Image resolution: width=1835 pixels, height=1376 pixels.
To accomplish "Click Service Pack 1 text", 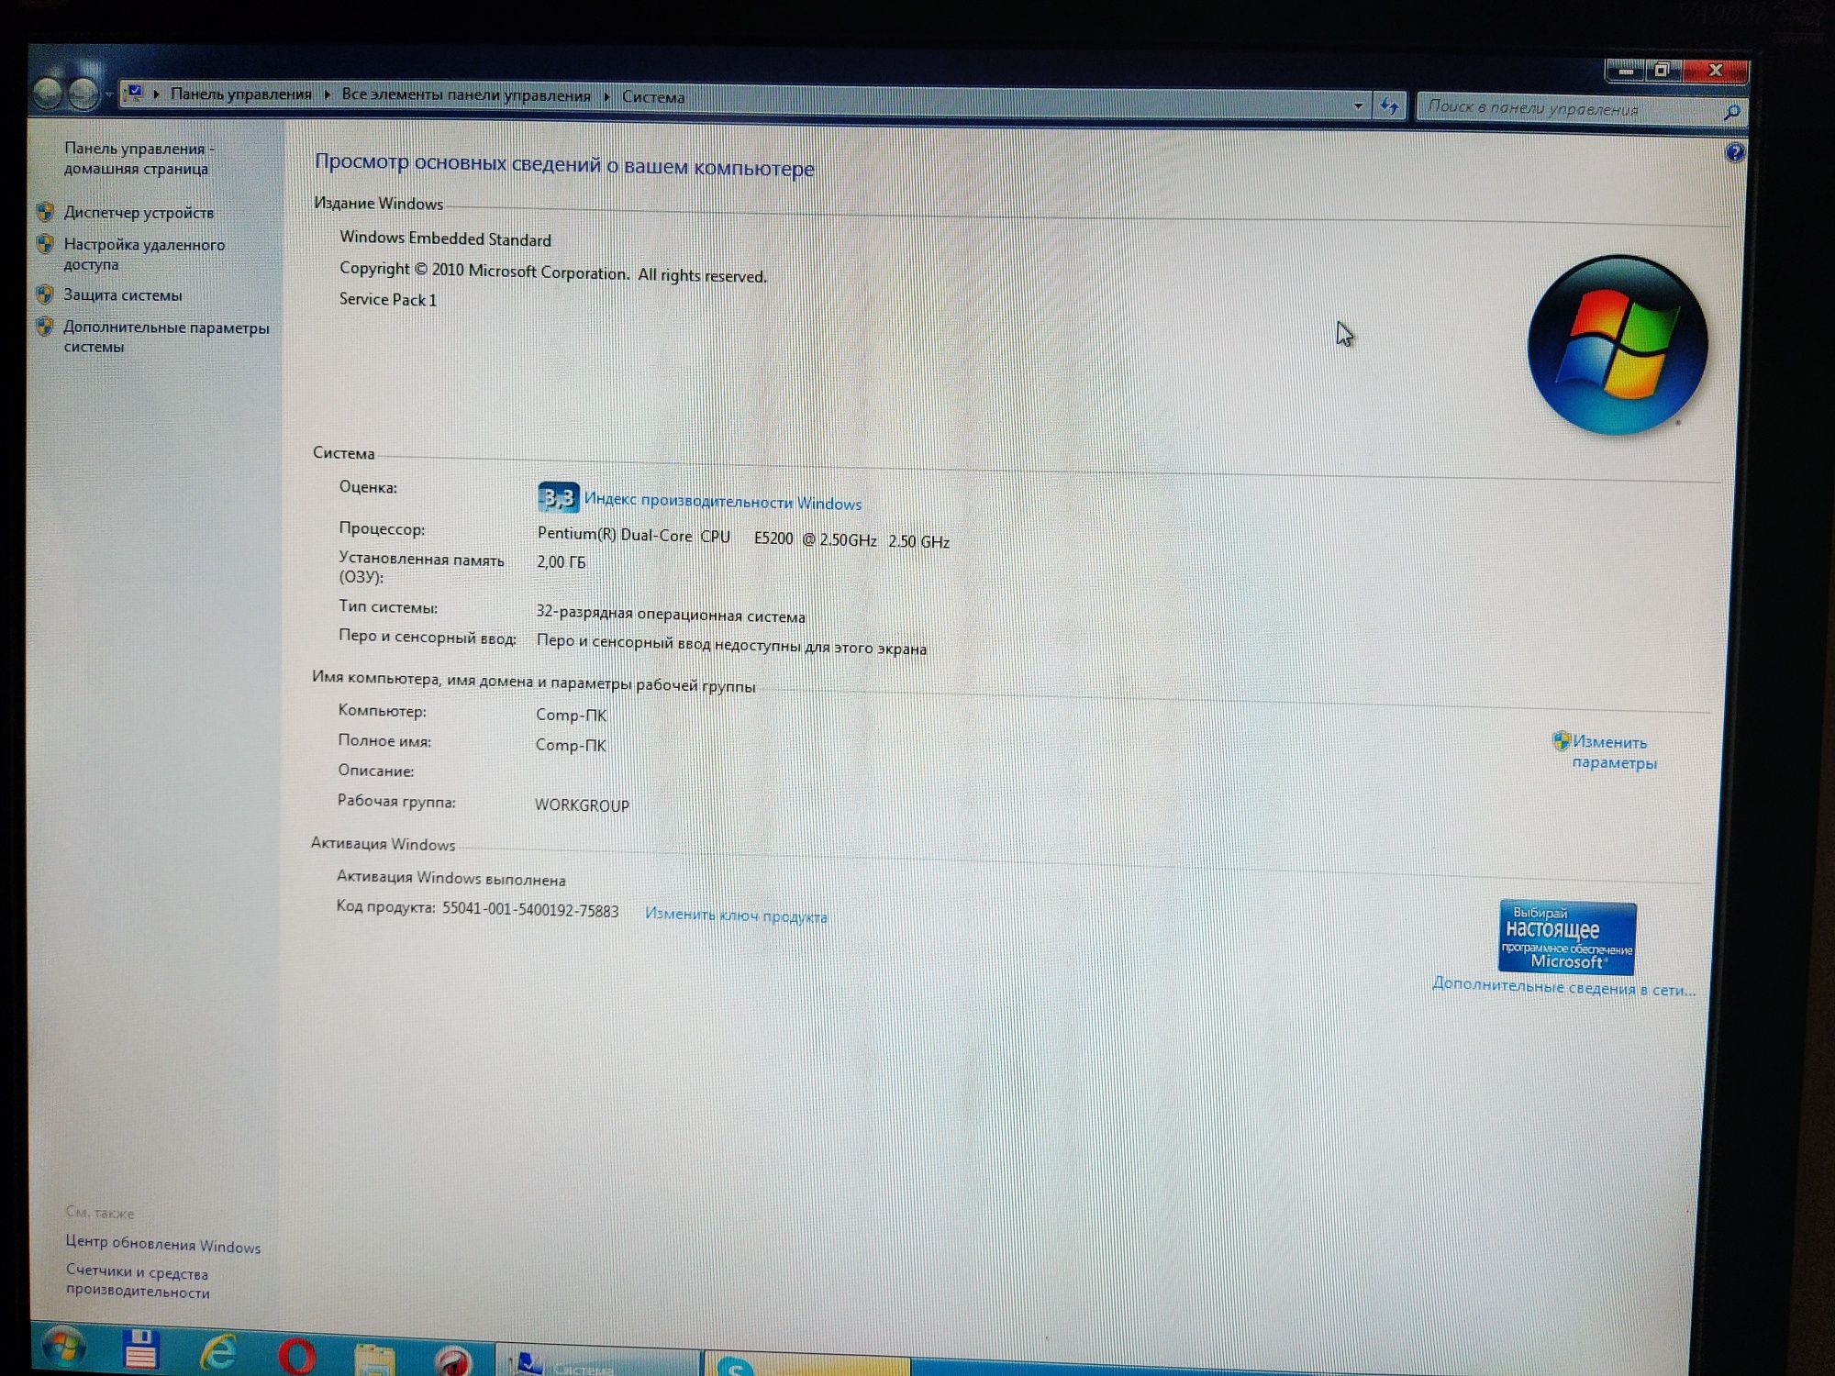I will tap(388, 299).
